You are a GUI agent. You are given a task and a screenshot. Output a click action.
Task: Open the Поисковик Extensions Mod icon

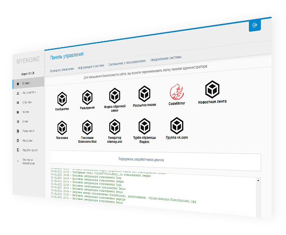click(x=87, y=127)
